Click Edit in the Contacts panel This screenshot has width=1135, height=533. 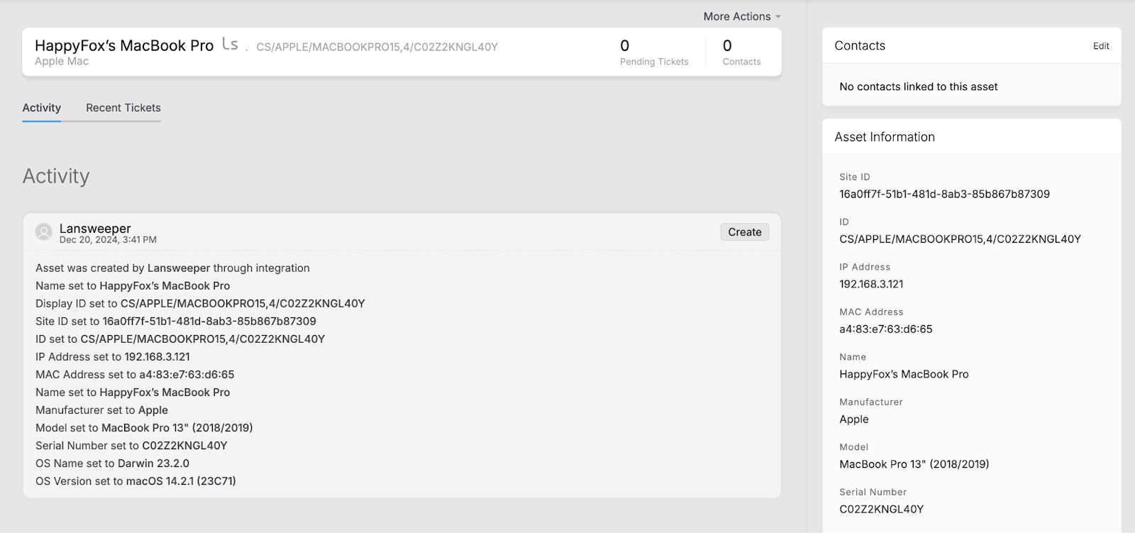pyautogui.click(x=1101, y=46)
